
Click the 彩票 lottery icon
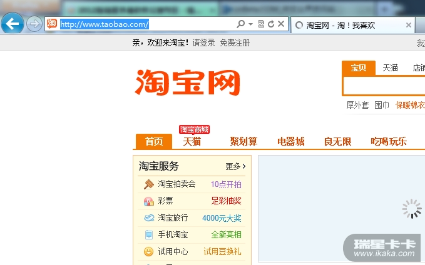coord(148,201)
